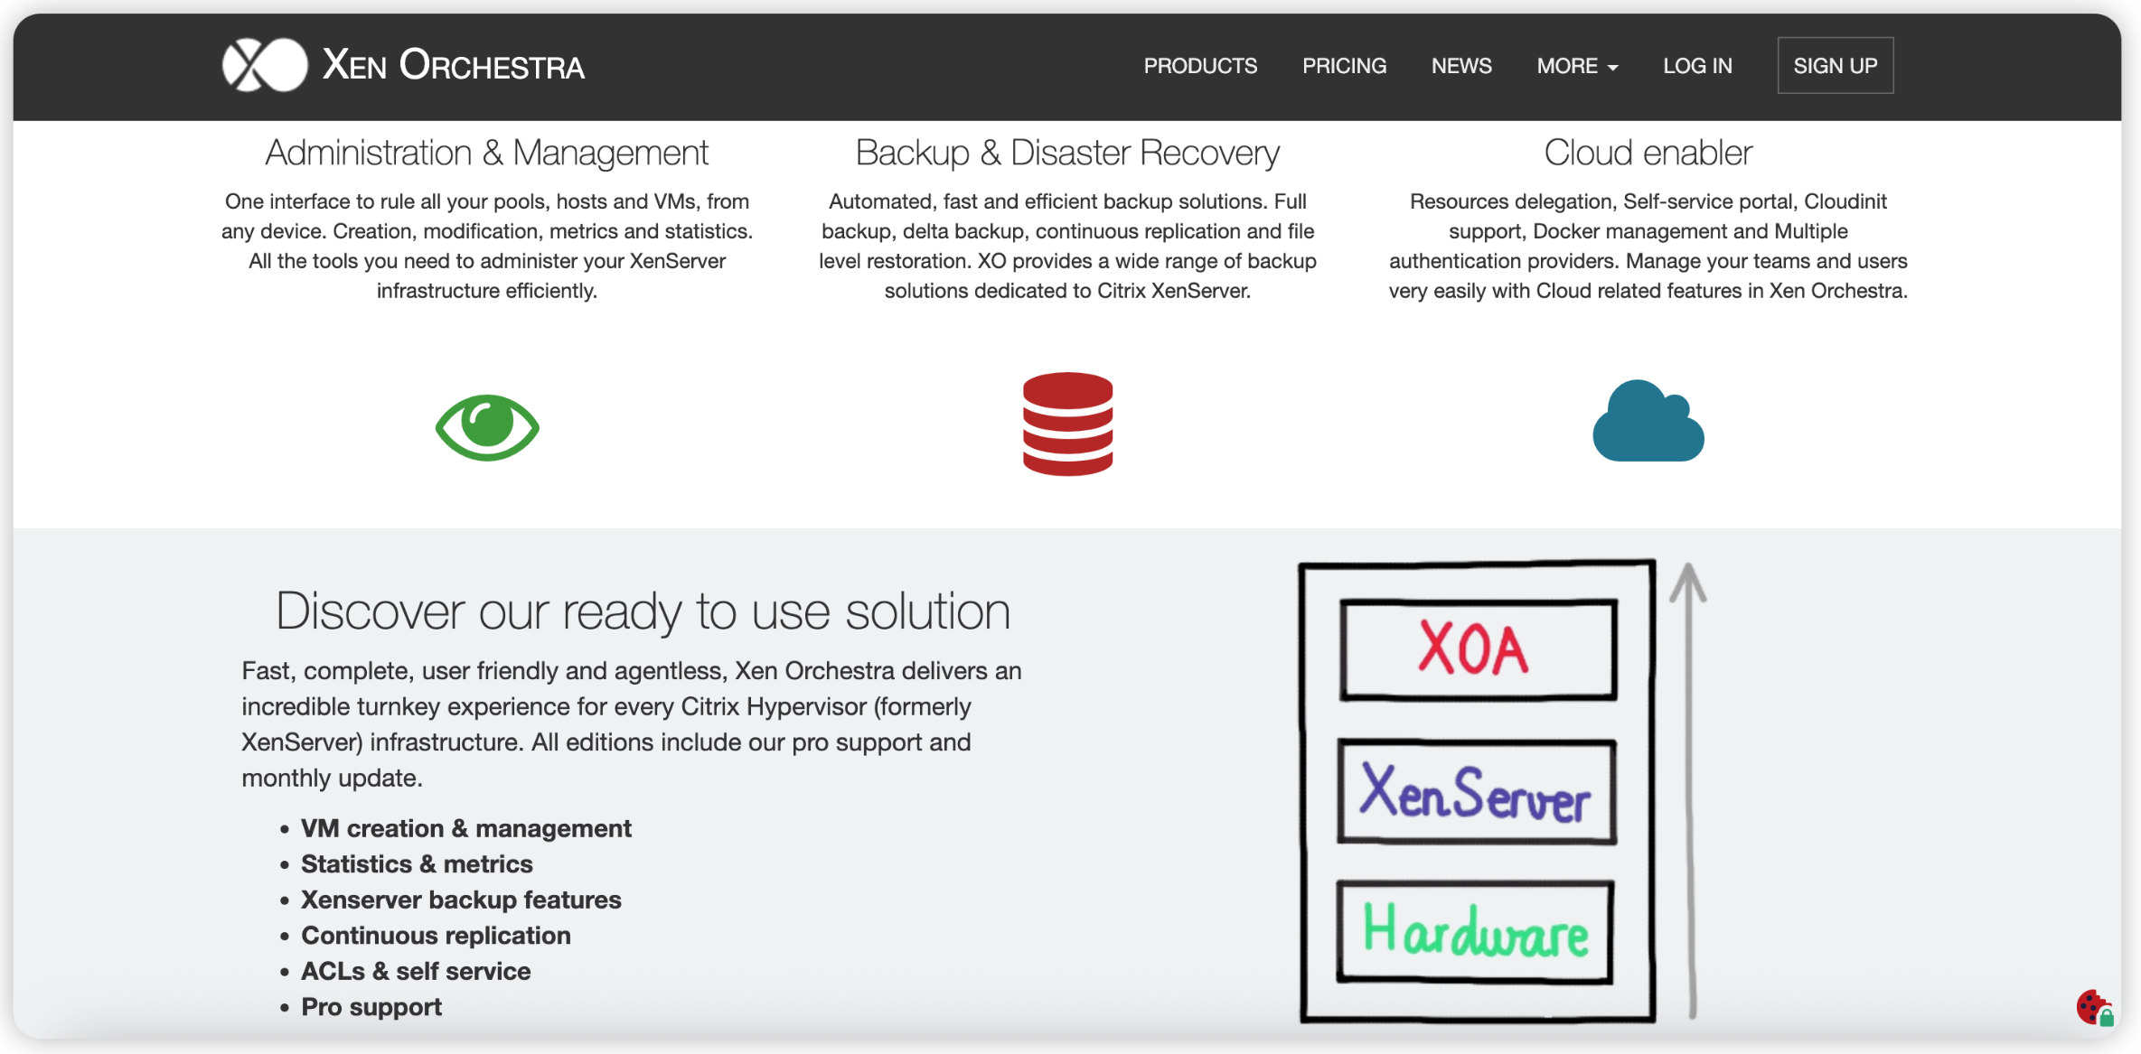Click the Xen Orchestra brand name

click(x=454, y=65)
